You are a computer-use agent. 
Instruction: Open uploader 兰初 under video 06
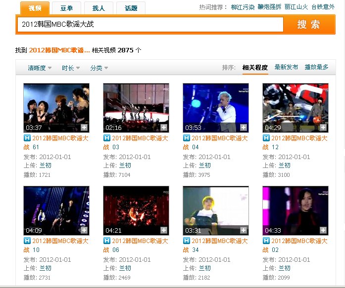(125, 268)
